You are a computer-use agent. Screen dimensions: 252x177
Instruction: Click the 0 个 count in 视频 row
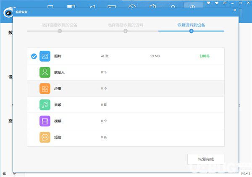(x=104, y=121)
